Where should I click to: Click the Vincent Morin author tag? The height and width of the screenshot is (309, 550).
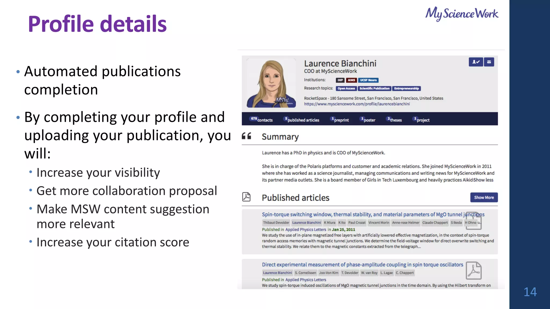tap(379, 223)
